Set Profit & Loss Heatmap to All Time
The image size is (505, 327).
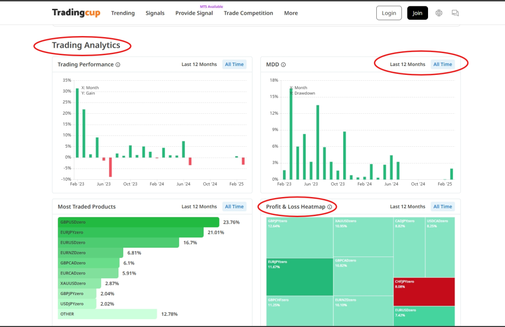(x=442, y=207)
